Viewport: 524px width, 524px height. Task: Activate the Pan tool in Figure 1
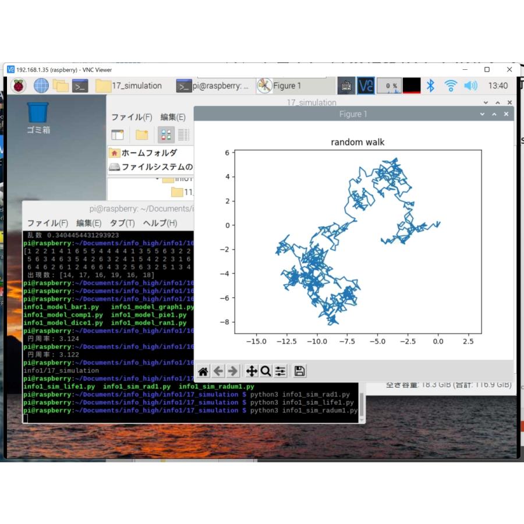[x=252, y=371]
